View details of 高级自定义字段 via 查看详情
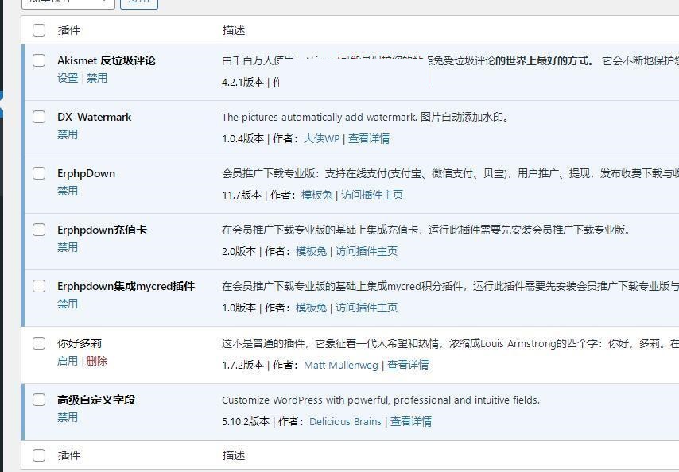 pos(413,421)
